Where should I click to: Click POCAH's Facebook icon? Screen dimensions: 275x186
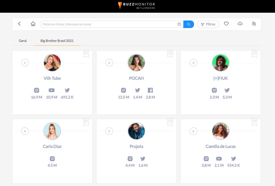(x=150, y=90)
